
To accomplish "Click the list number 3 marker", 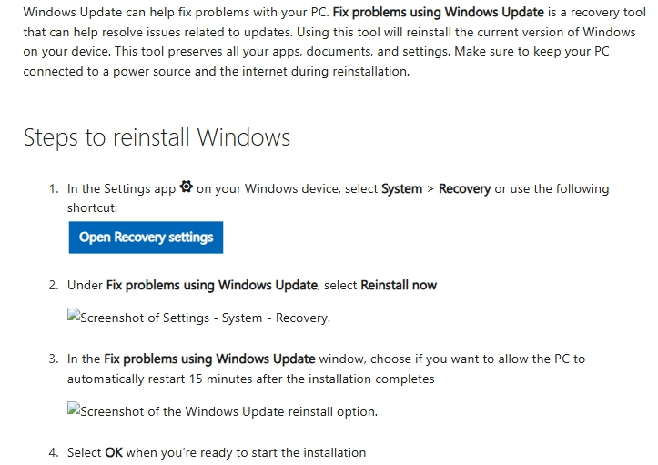I will pyautogui.click(x=54, y=359).
